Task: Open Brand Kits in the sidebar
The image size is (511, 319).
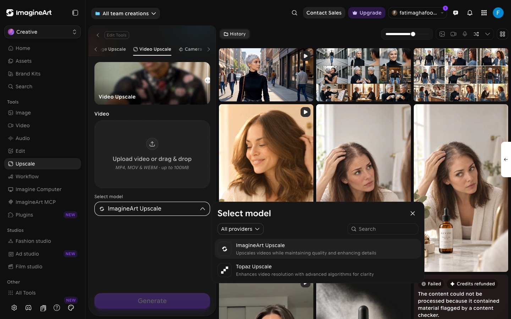Action: point(43,74)
